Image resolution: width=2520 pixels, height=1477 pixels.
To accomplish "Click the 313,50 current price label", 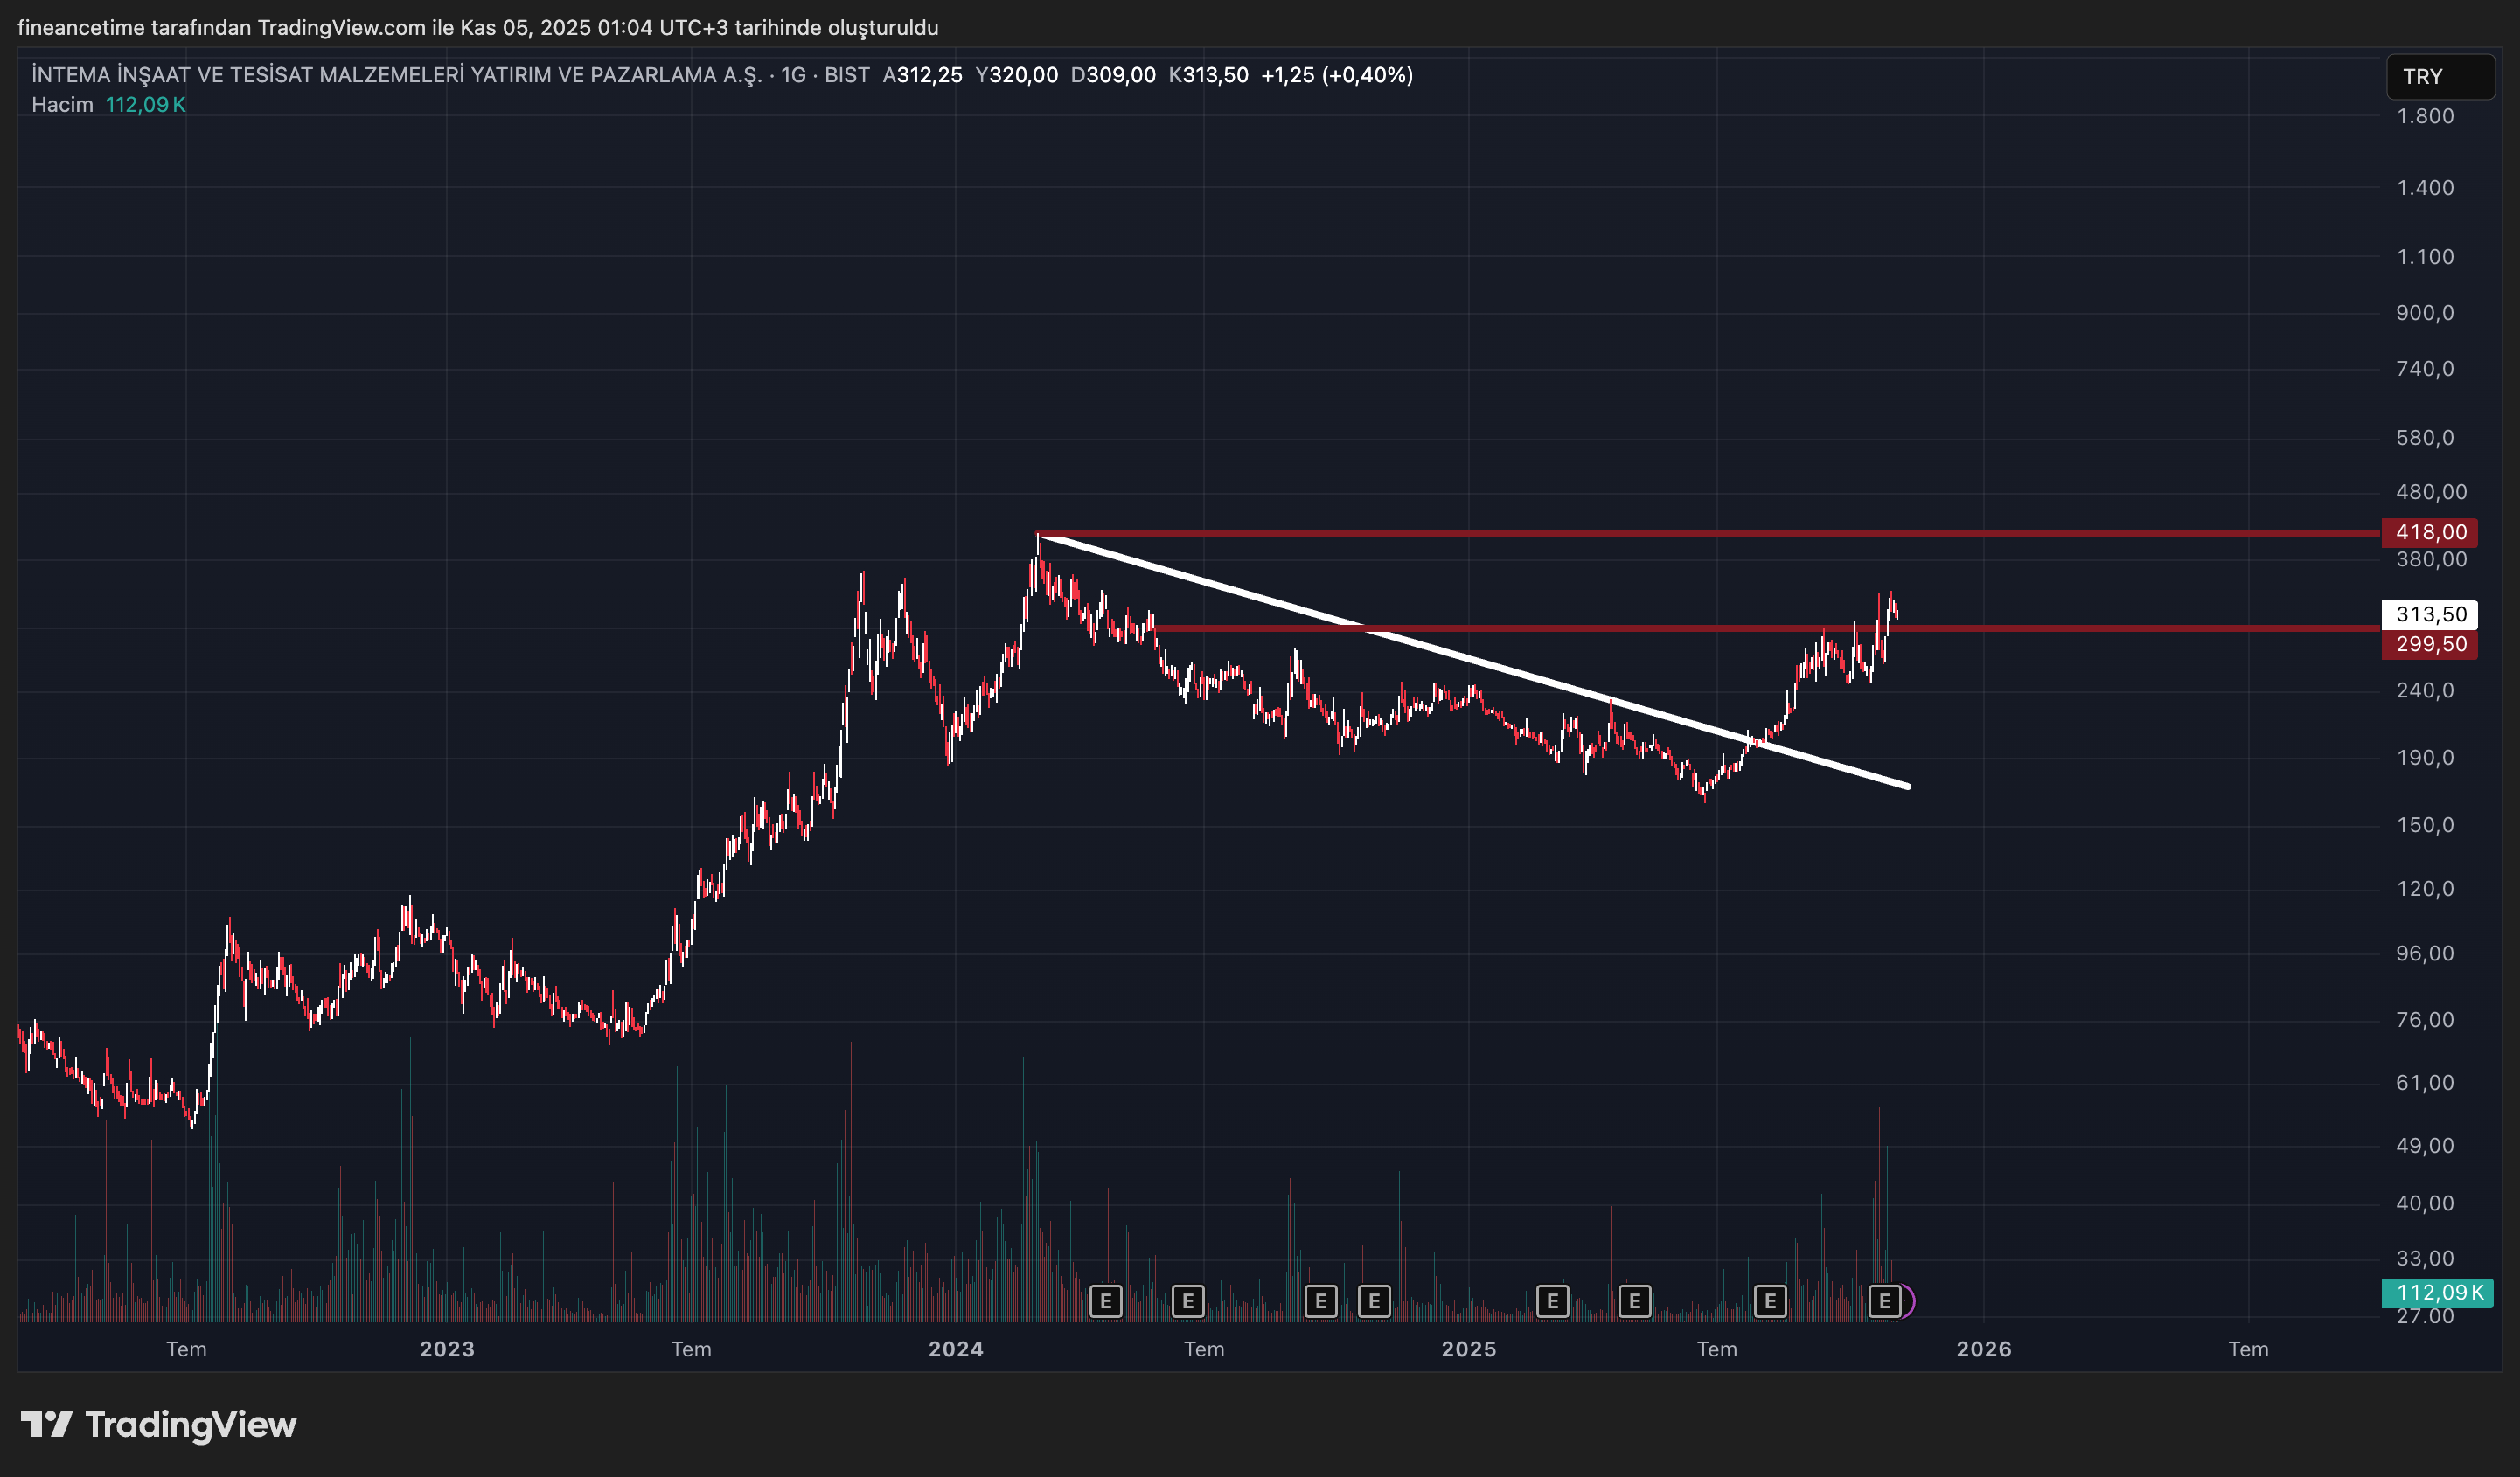I will (2430, 614).
